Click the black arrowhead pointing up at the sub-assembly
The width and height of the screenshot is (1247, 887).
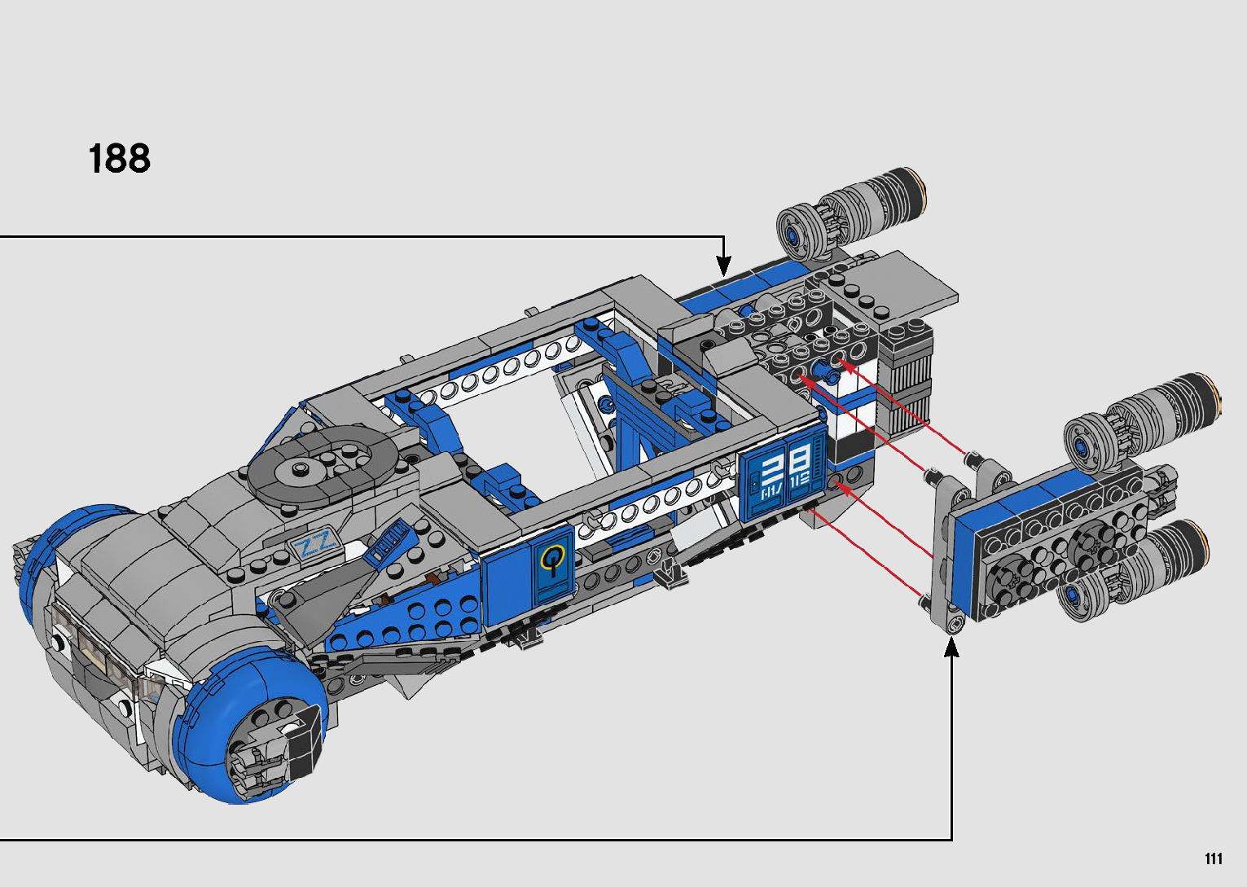click(x=951, y=648)
